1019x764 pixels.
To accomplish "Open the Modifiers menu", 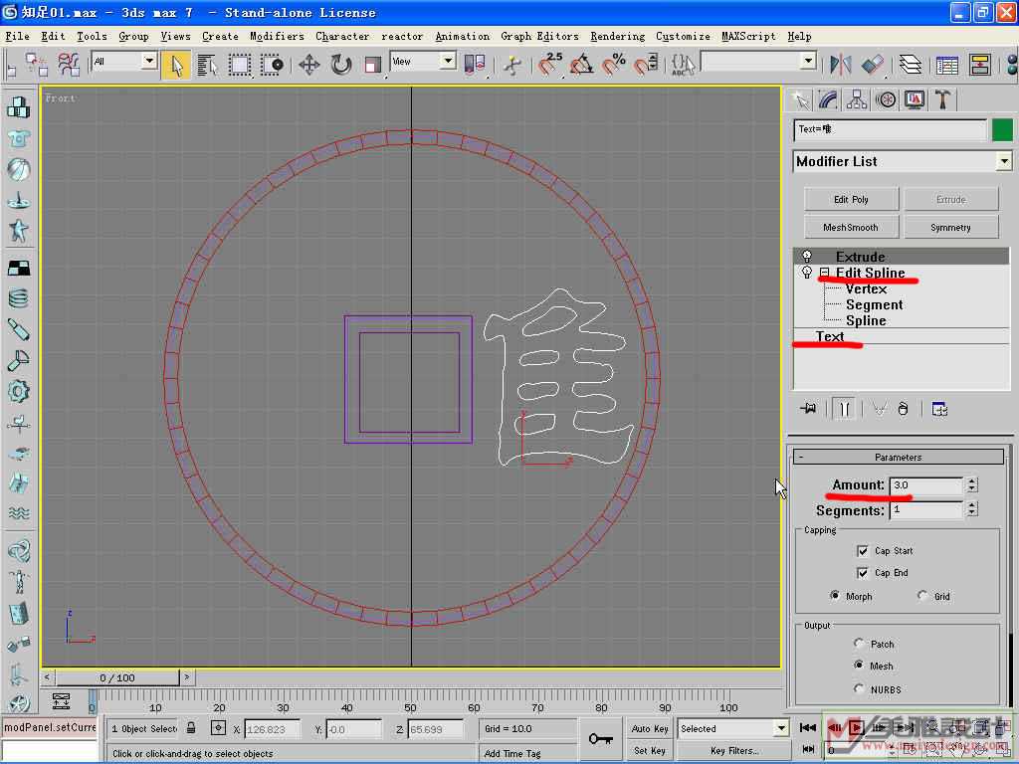I will [277, 36].
